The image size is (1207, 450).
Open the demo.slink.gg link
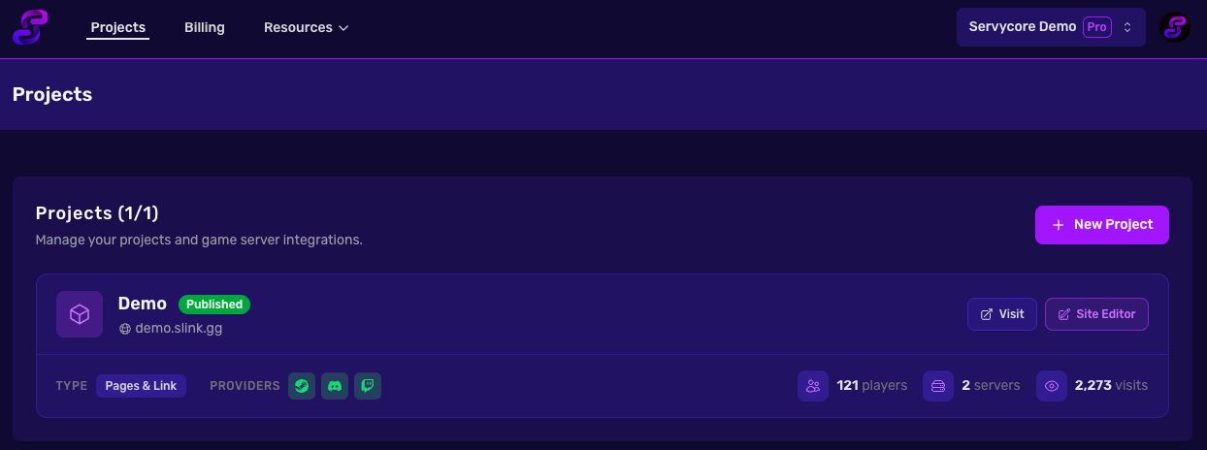pyautogui.click(x=179, y=329)
